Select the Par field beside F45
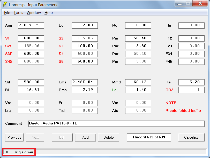 click(x=138, y=62)
